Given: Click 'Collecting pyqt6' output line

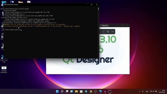Looking at the screenshot, I should point(10,10).
